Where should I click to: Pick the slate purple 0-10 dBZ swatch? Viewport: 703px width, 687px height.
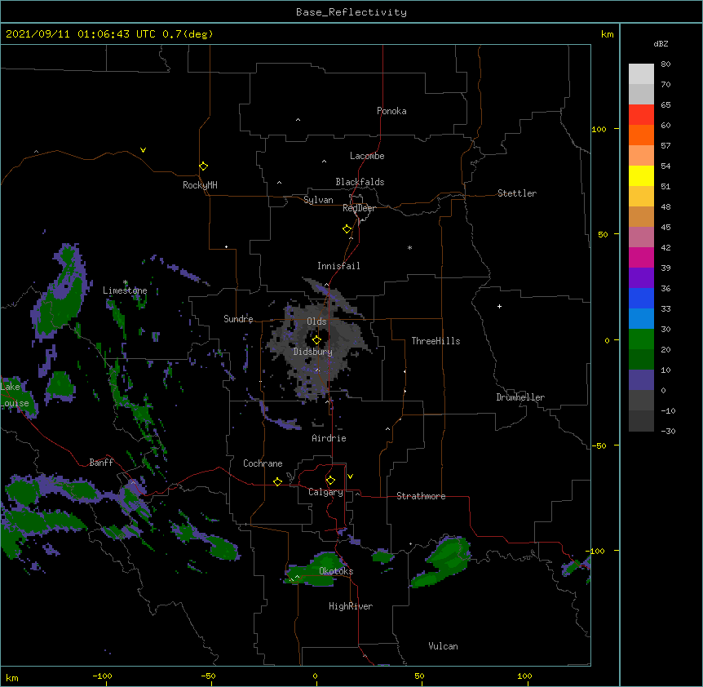point(641,380)
